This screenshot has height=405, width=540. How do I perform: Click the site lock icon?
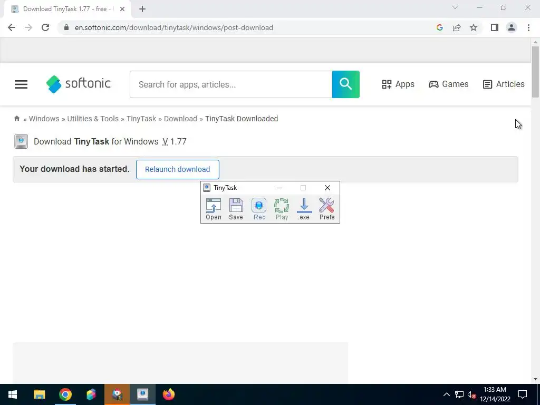click(x=66, y=27)
